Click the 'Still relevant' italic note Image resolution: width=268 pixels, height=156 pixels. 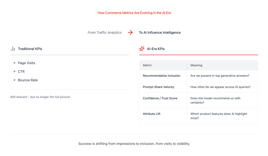[40, 97]
